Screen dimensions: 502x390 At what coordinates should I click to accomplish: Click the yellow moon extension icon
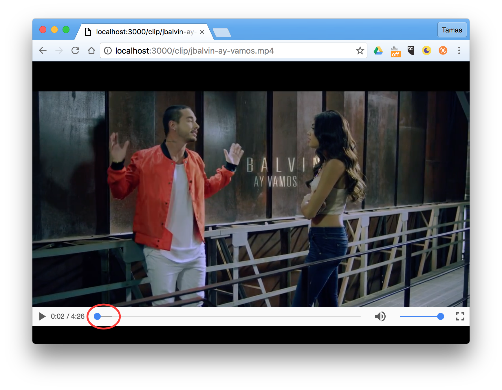point(427,51)
